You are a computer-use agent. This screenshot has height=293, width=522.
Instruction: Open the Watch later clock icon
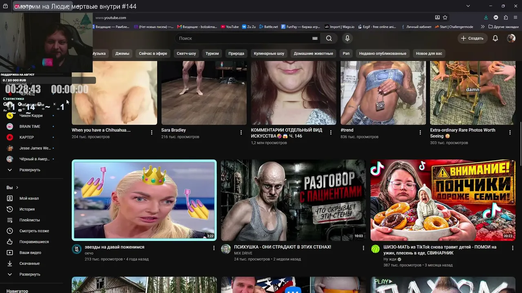[x=10, y=231]
